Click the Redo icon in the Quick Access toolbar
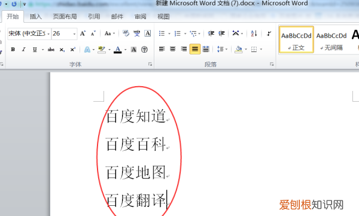Viewport: 359px width, 216px height. [14, 4]
